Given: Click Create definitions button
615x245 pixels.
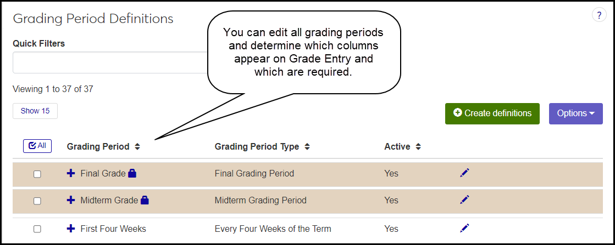Looking at the screenshot, I should click(492, 113).
